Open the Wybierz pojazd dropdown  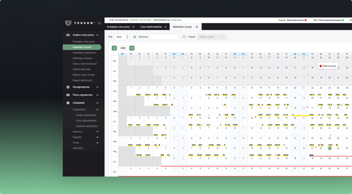pos(211,37)
